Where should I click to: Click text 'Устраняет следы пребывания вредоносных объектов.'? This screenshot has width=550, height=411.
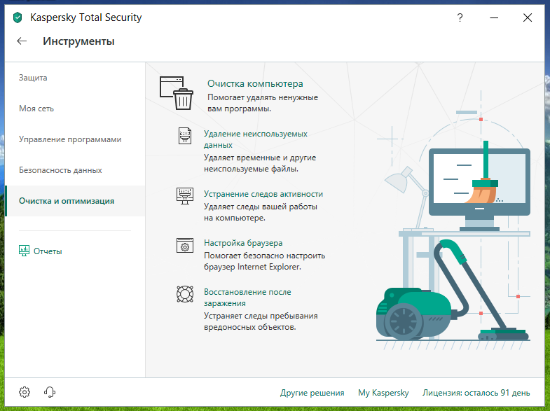[x=261, y=321]
